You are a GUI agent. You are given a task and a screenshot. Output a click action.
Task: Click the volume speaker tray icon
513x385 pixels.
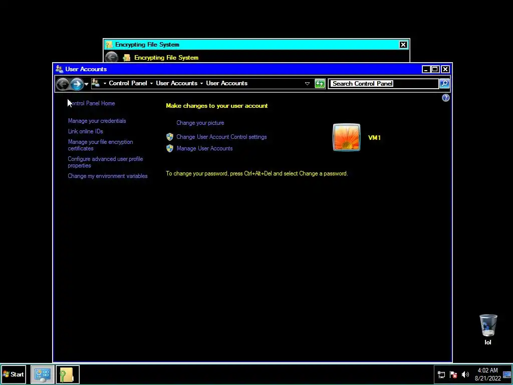click(x=465, y=374)
